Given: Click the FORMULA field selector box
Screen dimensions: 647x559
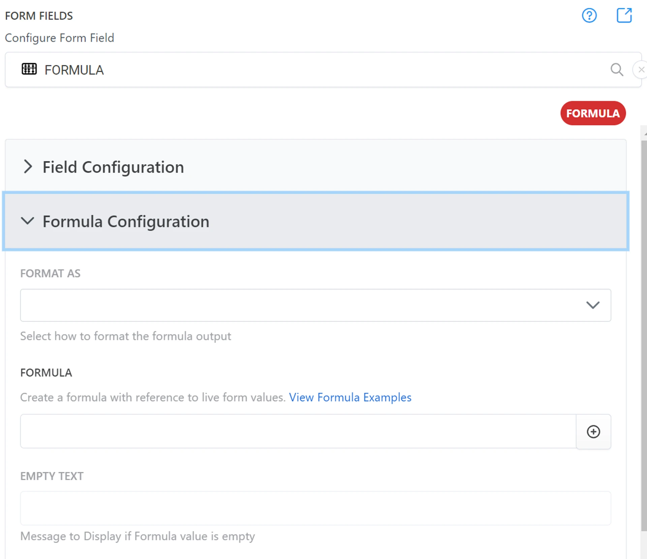Looking at the screenshot, I should [303, 70].
